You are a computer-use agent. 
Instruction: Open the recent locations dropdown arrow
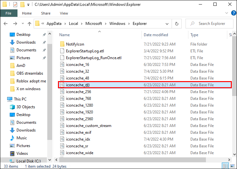coord(23,24)
